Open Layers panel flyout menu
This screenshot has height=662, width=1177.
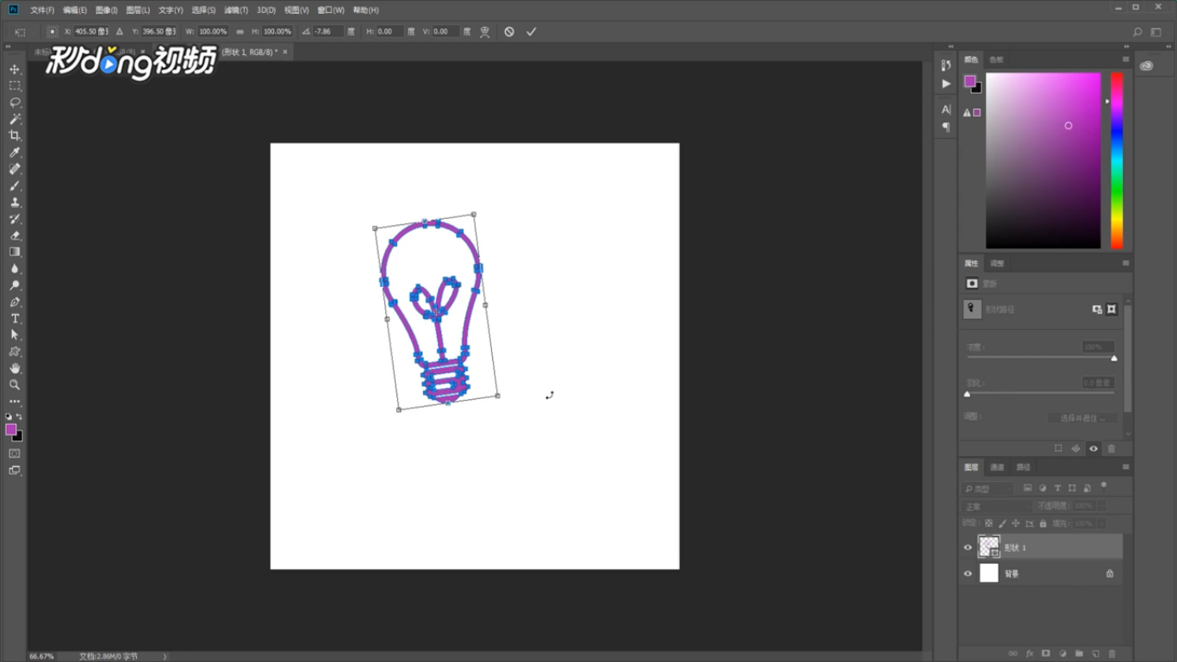(1125, 467)
